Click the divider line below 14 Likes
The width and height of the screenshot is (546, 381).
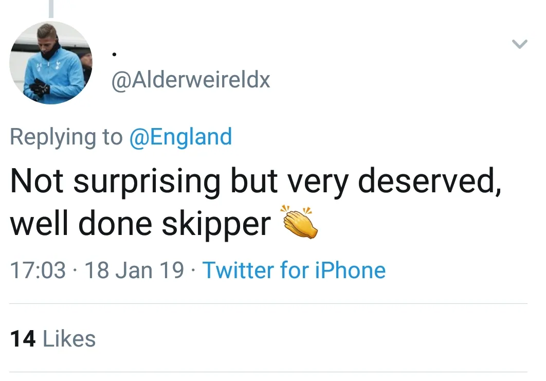click(x=268, y=372)
